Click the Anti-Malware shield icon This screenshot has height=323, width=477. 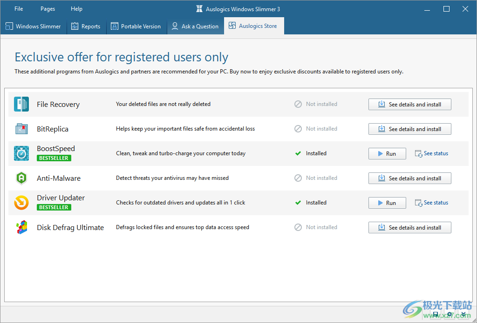click(x=21, y=178)
